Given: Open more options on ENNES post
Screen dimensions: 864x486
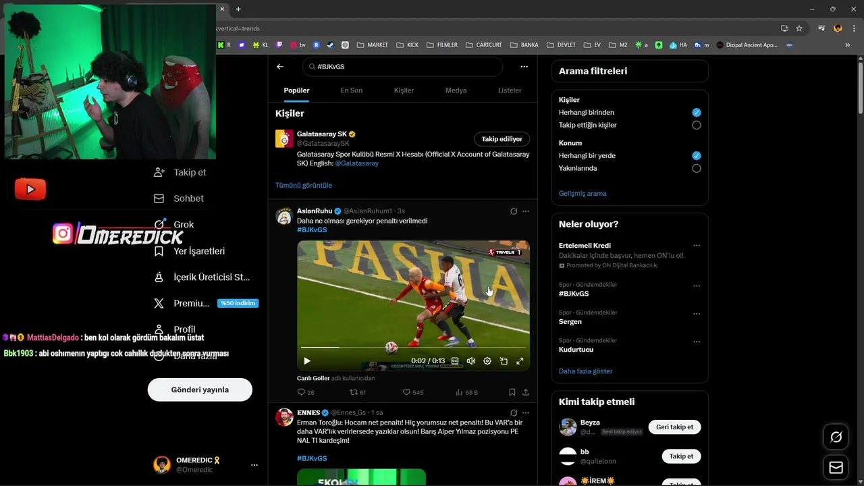Looking at the screenshot, I should tap(526, 412).
